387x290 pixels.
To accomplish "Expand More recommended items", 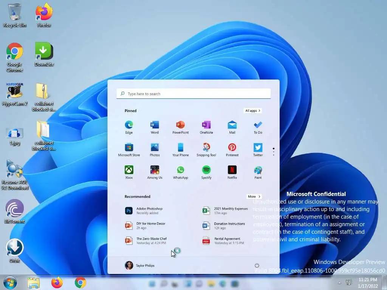I will point(254,196).
